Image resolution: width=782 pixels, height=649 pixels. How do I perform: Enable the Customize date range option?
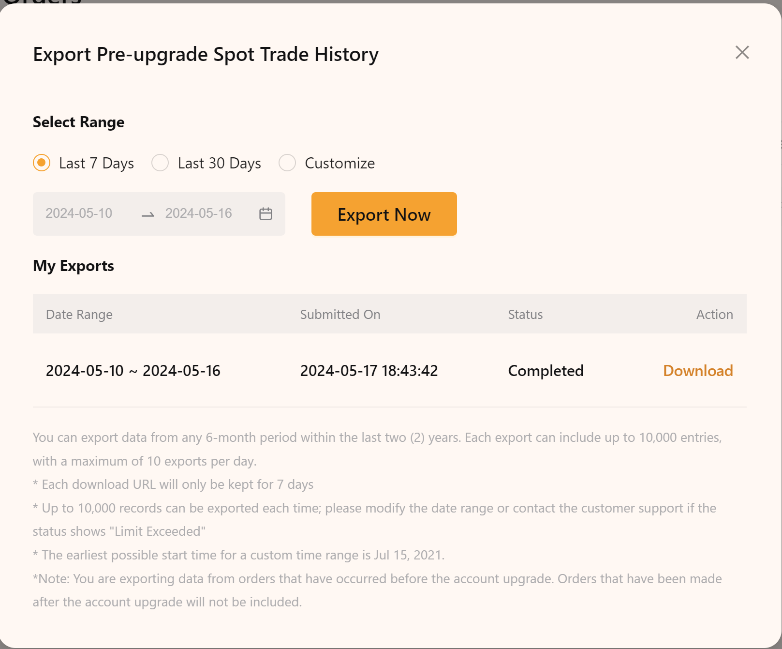287,163
